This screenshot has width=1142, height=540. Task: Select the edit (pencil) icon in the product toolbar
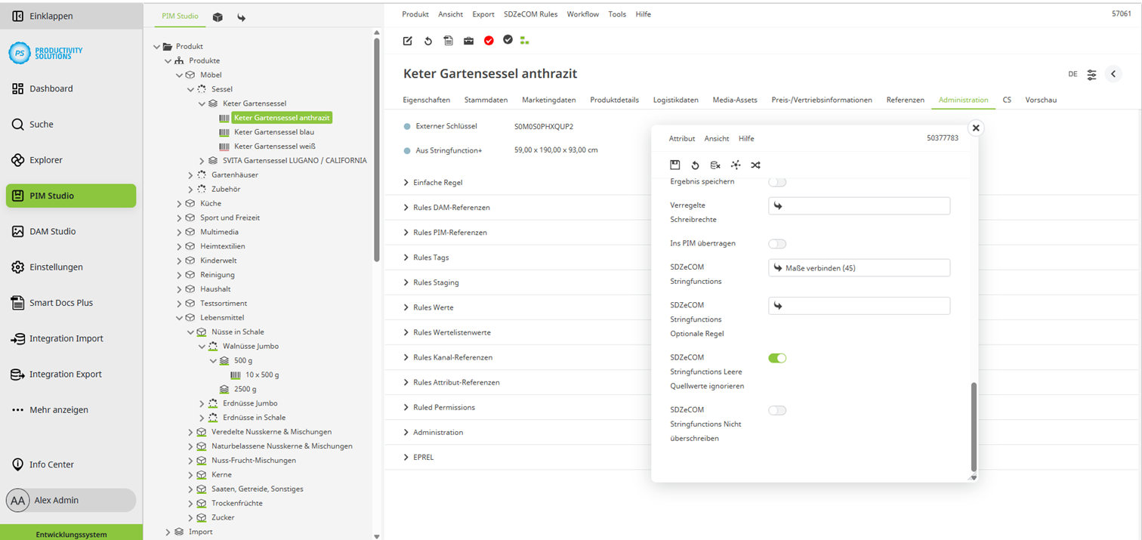[x=408, y=41]
